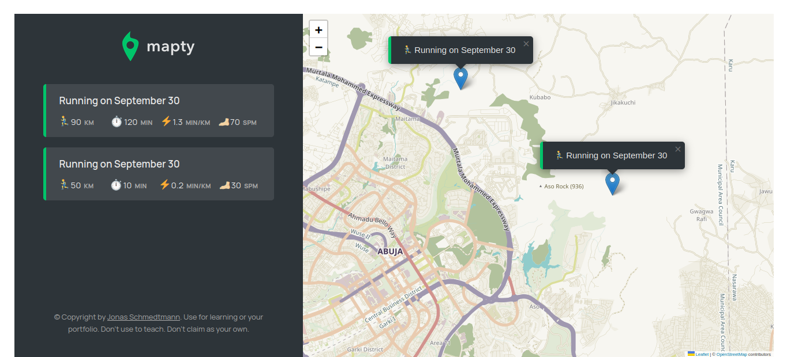Zoom in on the map
This screenshot has height=357, width=787.
tap(318, 29)
